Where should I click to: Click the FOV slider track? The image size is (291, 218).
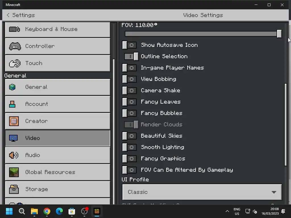(x=201, y=34)
